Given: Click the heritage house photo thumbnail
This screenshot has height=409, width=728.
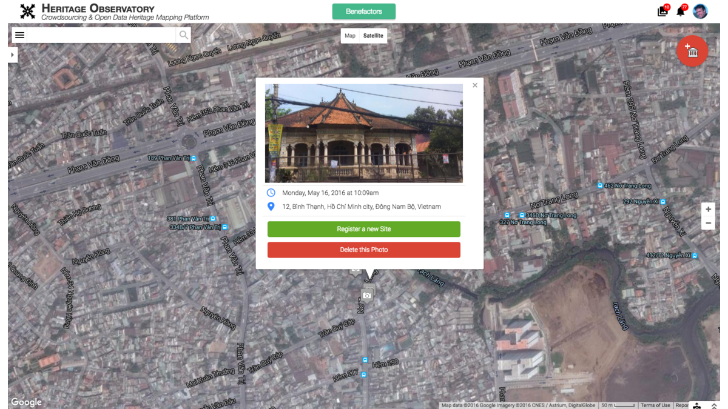Looking at the screenshot, I should click(x=364, y=133).
